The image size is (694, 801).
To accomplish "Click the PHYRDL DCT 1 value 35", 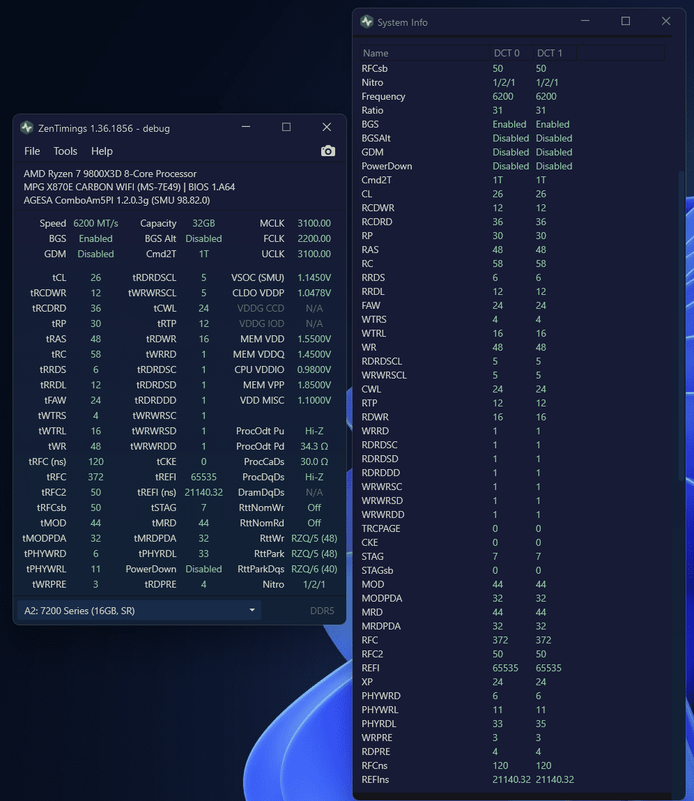I will coord(541,724).
